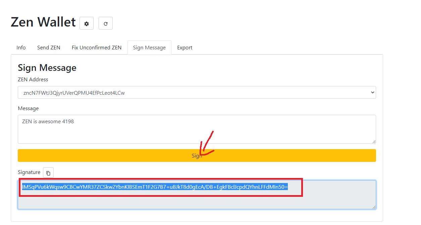Open the Send ZEN tab
The width and height of the screenshot is (421, 225).
49,47
